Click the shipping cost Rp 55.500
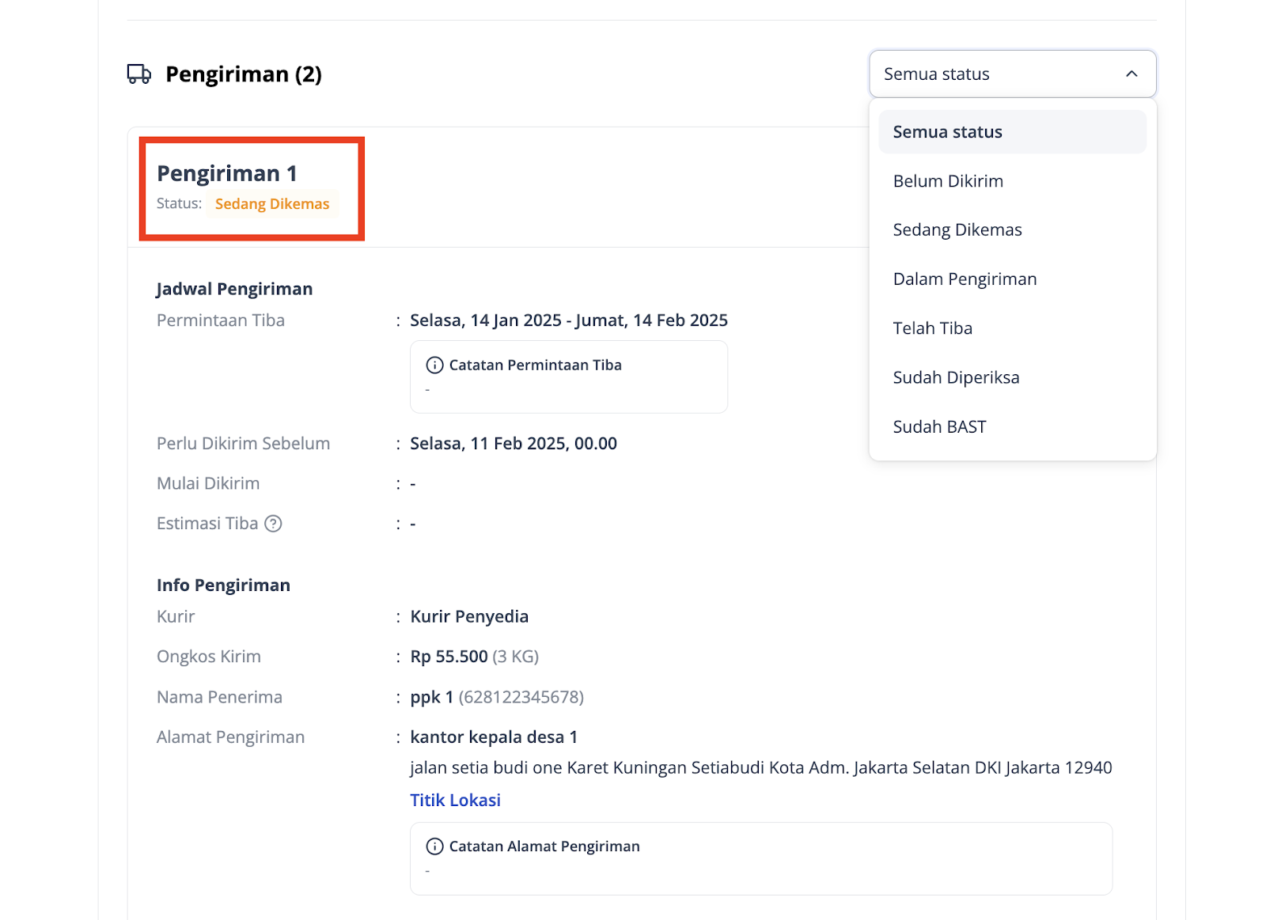This screenshot has height=920, width=1266. coord(449,657)
